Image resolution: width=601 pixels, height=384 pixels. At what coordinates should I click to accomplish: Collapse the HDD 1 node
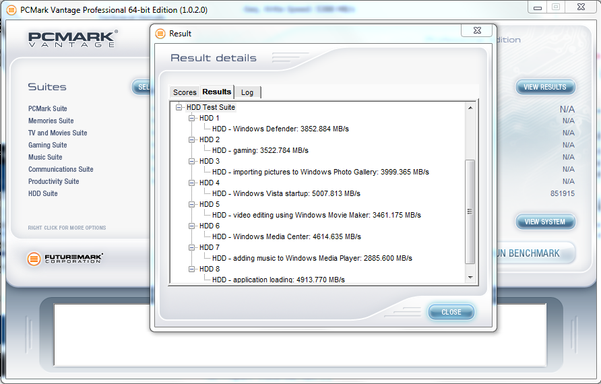[191, 118]
